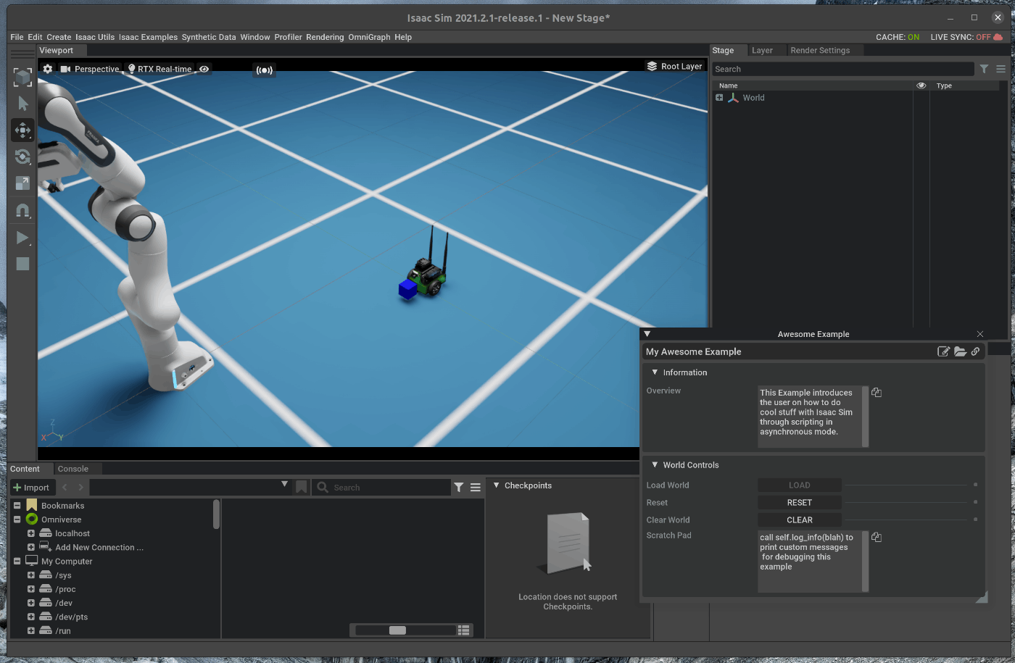This screenshot has height=663, width=1015.
Task: Toggle viewport visibility eye menu
Action: (204, 69)
